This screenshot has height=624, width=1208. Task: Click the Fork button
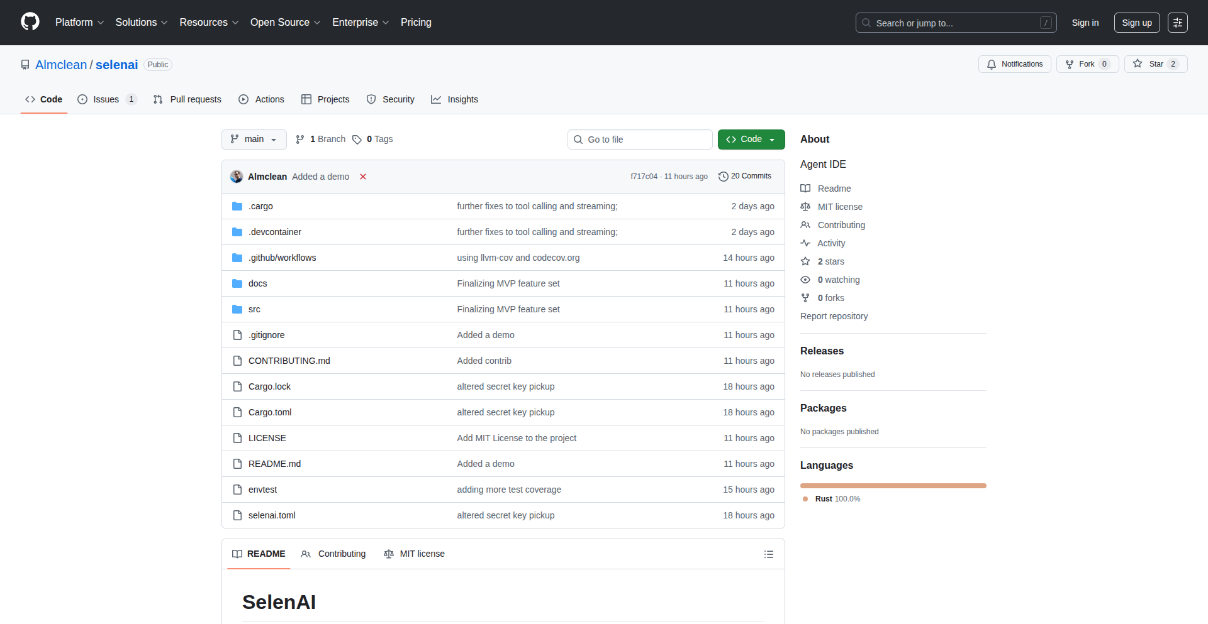point(1087,64)
